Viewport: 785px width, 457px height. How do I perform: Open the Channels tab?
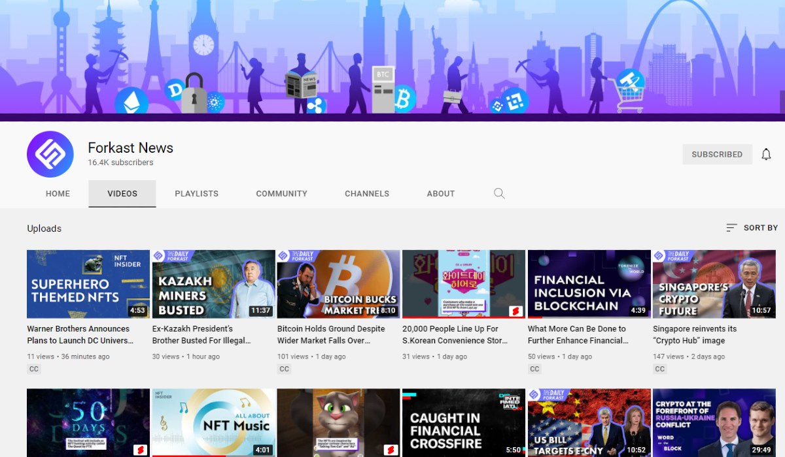pyautogui.click(x=367, y=194)
